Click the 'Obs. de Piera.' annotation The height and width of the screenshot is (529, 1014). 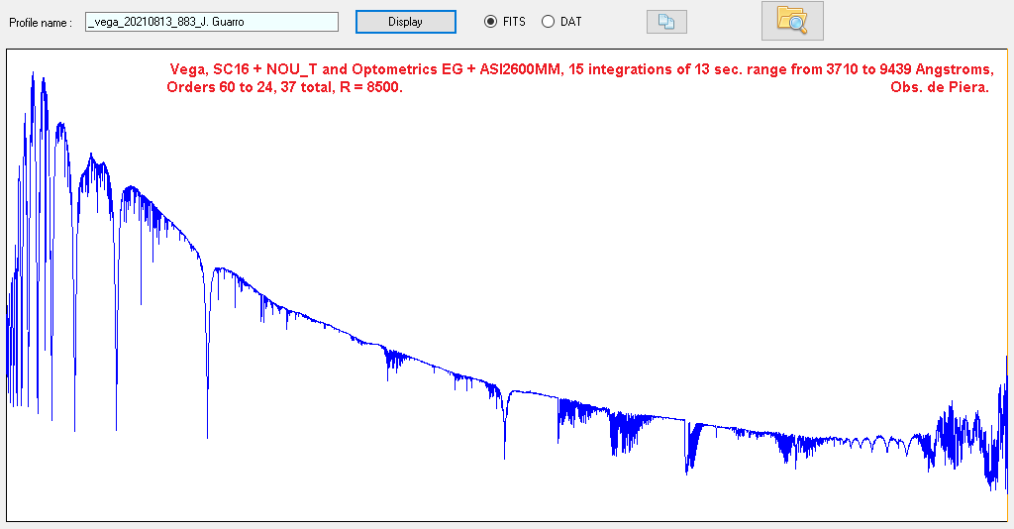pos(933,87)
